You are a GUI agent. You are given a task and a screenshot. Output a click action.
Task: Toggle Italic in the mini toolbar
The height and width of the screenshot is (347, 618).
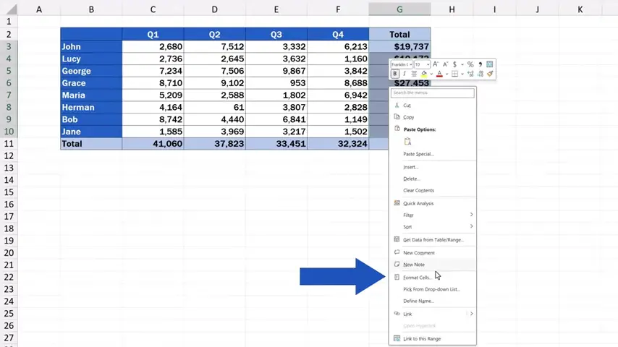[404, 74]
